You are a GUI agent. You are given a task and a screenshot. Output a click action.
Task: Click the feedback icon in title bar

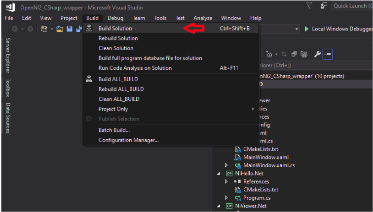(x=324, y=5)
